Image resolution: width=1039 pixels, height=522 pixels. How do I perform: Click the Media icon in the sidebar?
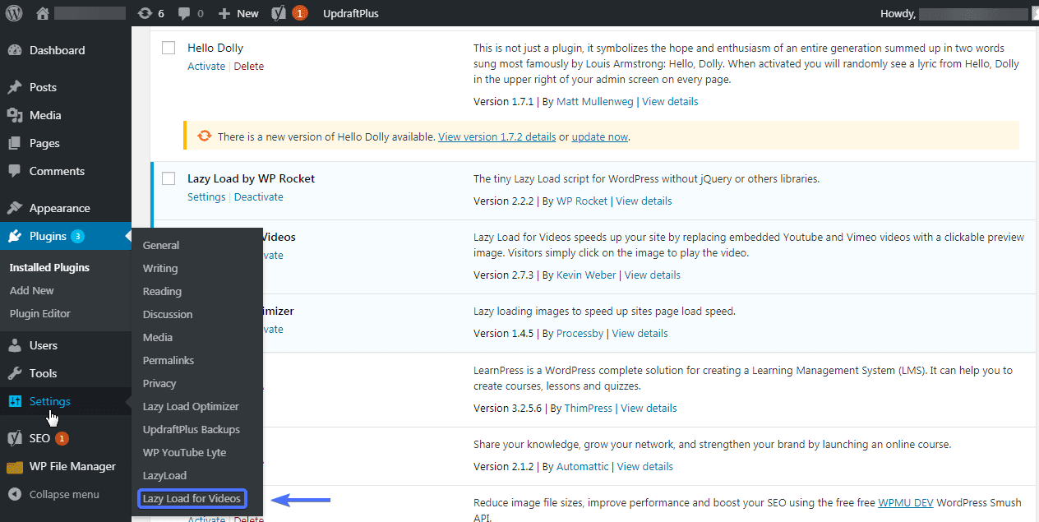pyautogui.click(x=15, y=115)
